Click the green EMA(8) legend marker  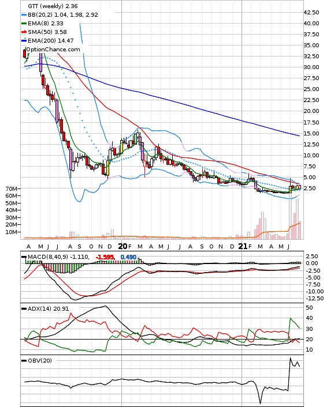[x=24, y=24]
